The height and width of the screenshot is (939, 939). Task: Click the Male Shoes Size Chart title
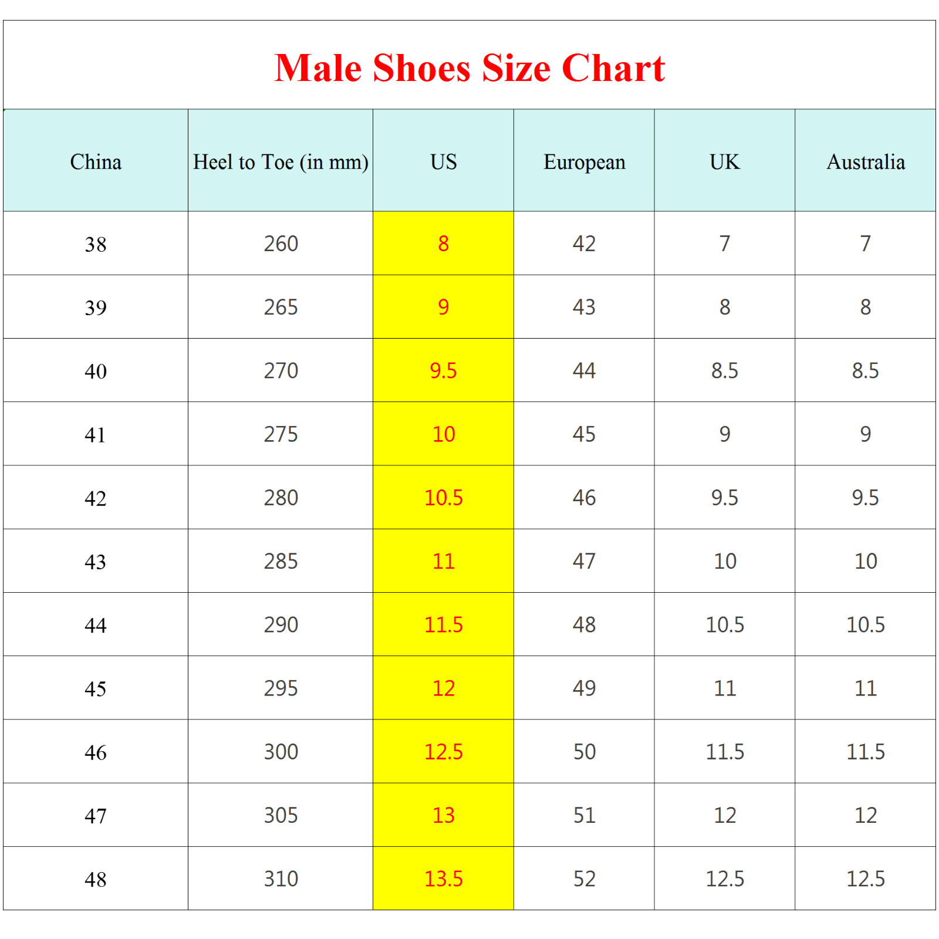coord(469,68)
